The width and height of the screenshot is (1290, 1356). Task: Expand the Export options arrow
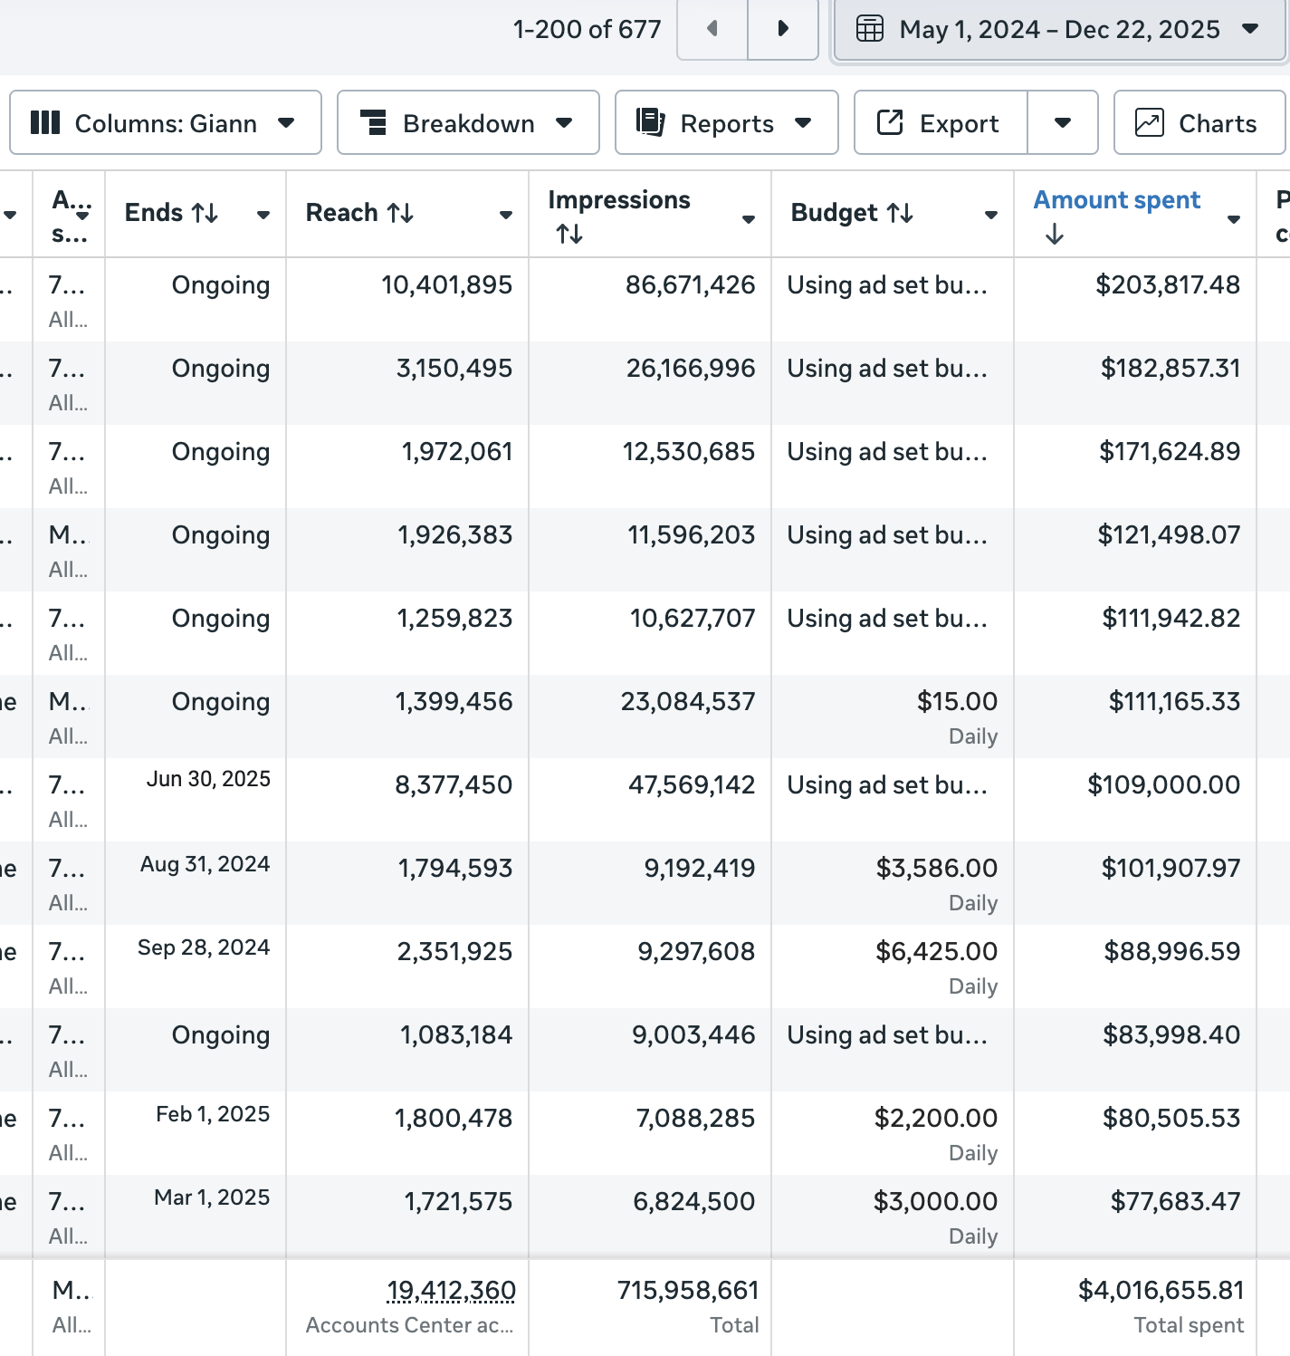click(x=1063, y=122)
